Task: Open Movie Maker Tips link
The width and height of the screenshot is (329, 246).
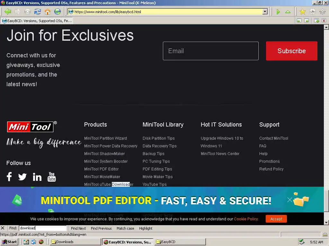Action: click(x=157, y=177)
